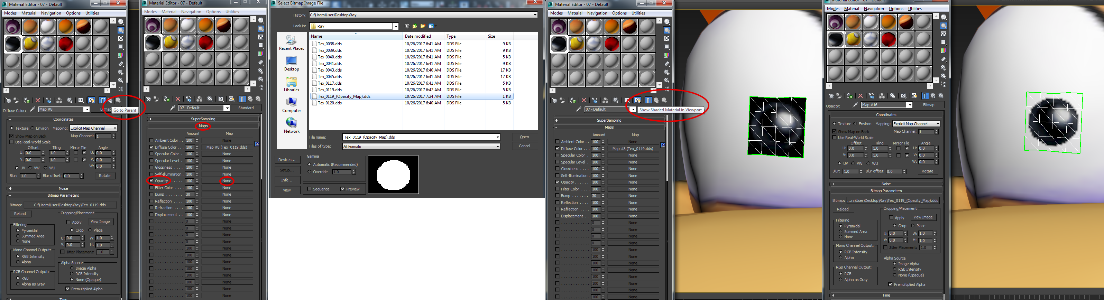
Task: Open Mapping dropdown in Map #16 editor
Action: pyautogui.click(x=916, y=123)
